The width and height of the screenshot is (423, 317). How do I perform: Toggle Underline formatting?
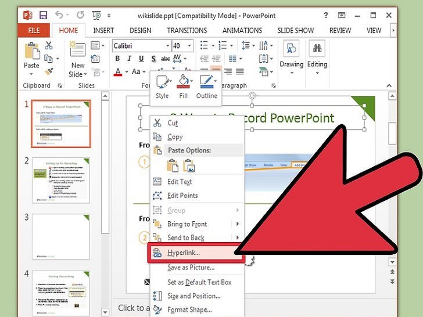point(141,59)
